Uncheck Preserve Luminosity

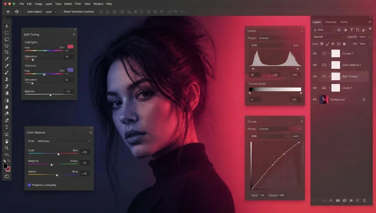coord(29,185)
